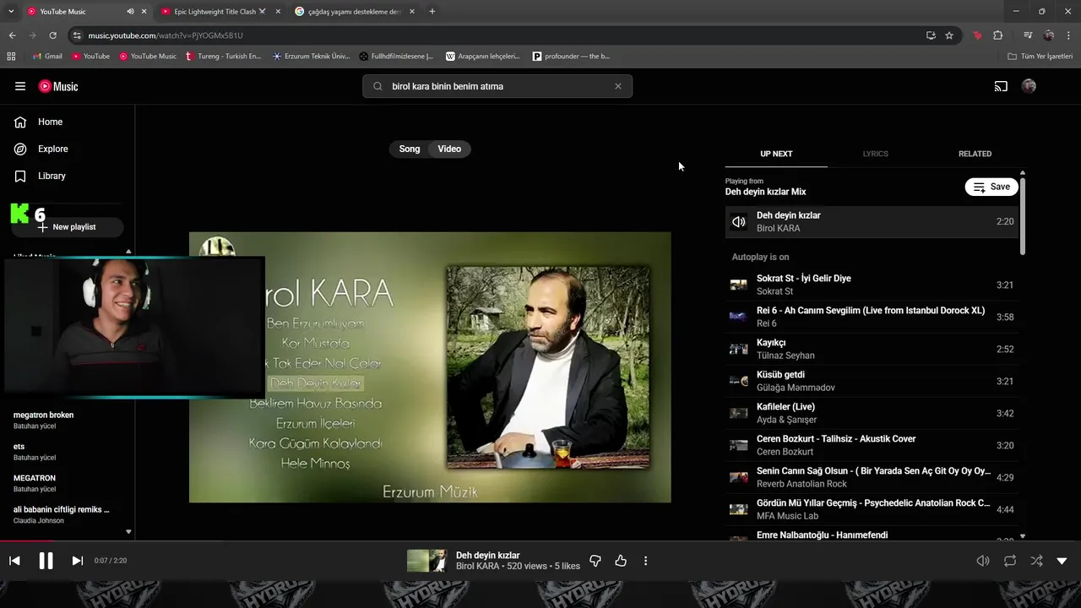Open Erzurum Teknik Üniv... bookmark

coord(311,57)
